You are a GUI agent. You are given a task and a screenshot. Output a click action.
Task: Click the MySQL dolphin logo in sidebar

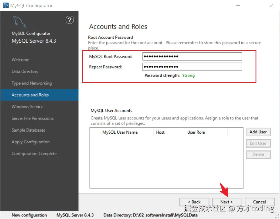coord(19,22)
